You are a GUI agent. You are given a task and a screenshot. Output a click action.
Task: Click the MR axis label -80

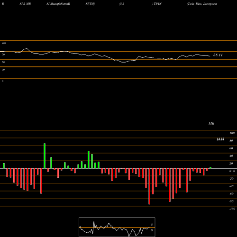click(231, 201)
